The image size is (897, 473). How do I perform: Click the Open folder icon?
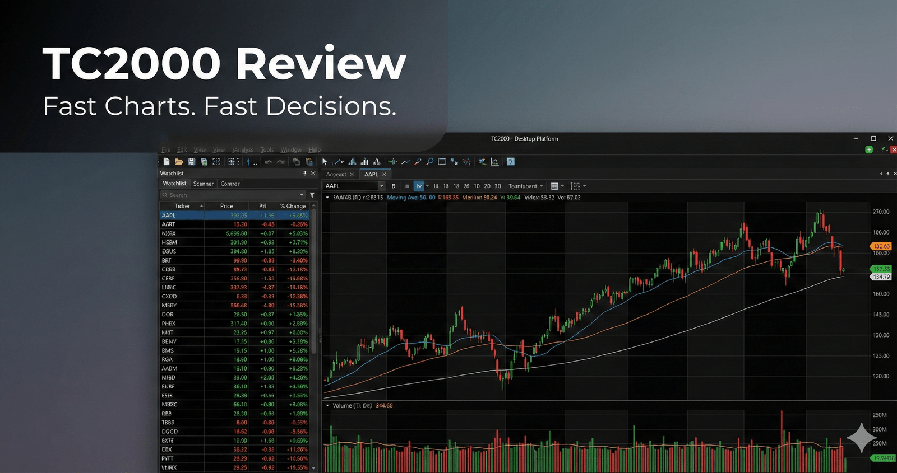click(179, 162)
